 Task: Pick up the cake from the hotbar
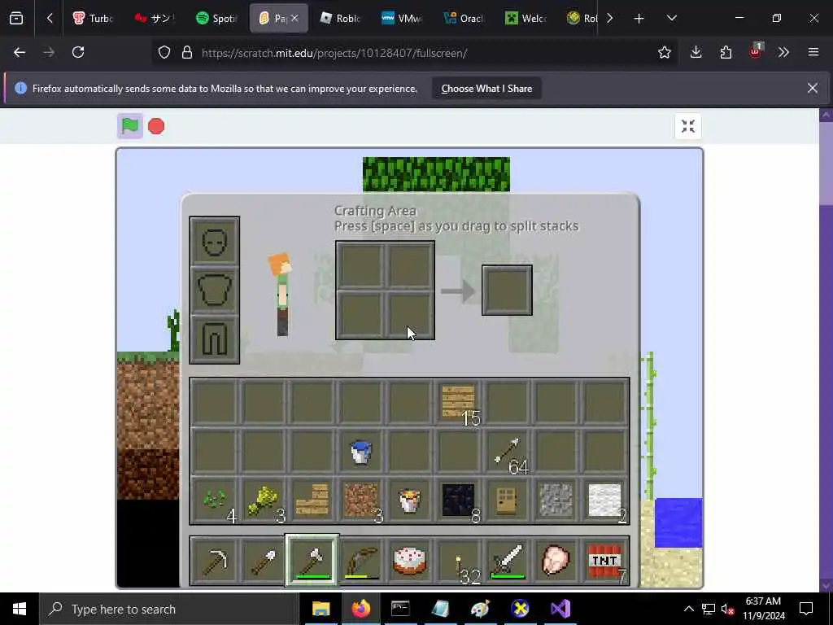tap(410, 562)
